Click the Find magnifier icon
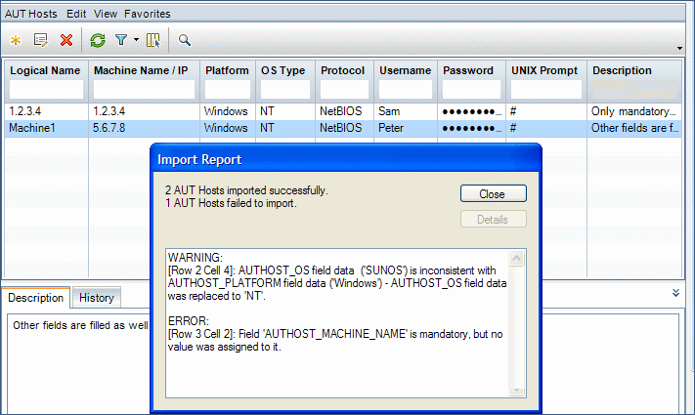The height and width of the screenshot is (415, 695). (x=184, y=40)
